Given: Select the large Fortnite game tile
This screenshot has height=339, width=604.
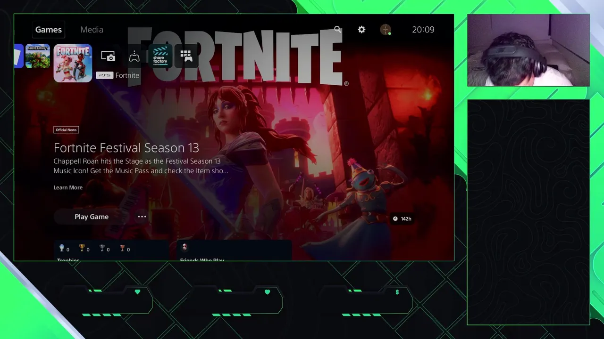Looking at the screenshot, I should [73, 63].
